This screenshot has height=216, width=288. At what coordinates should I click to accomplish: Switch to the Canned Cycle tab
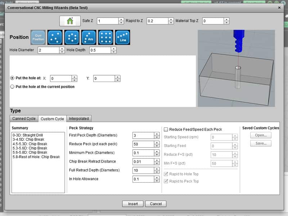(x=23, y=118)
